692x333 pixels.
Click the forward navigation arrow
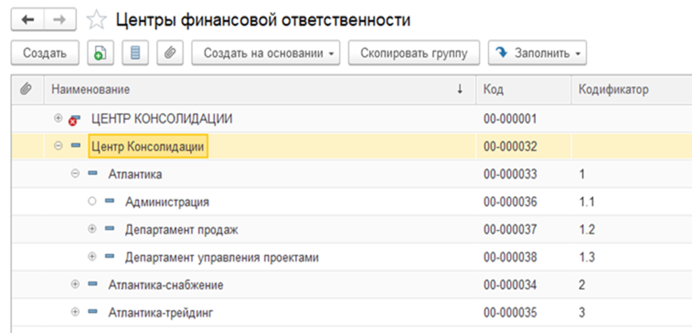(59, 20)
